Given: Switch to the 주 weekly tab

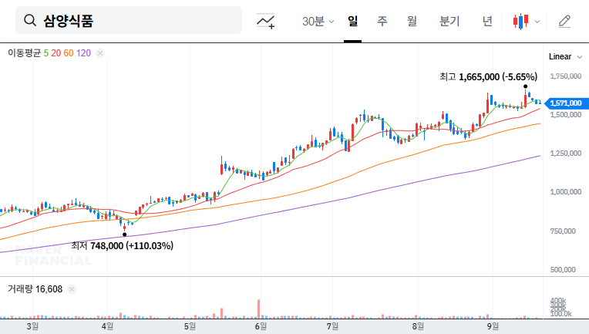Looking at the screenshot, I should point(382,21).
